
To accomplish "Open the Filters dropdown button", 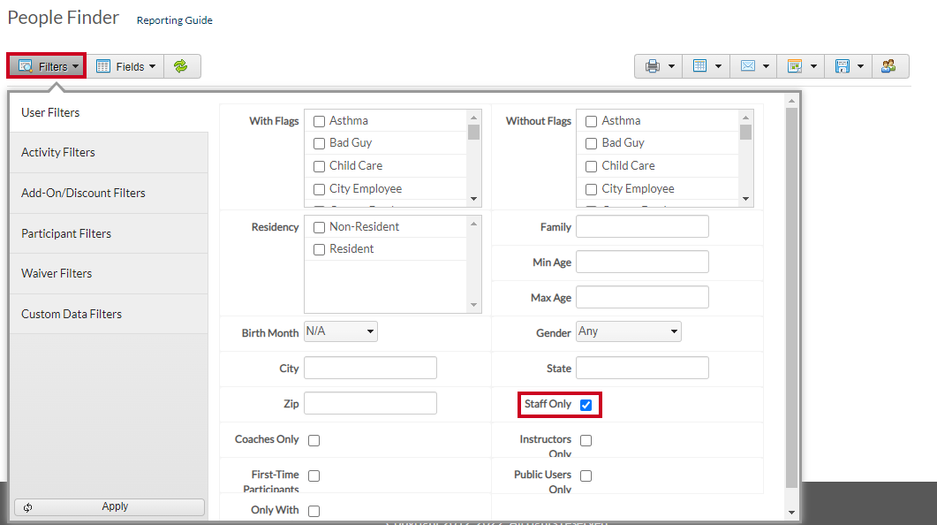I will [x=47, y=65].
